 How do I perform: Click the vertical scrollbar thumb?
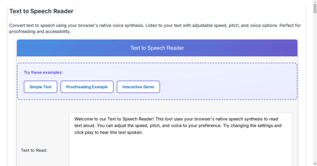(315, 9)
